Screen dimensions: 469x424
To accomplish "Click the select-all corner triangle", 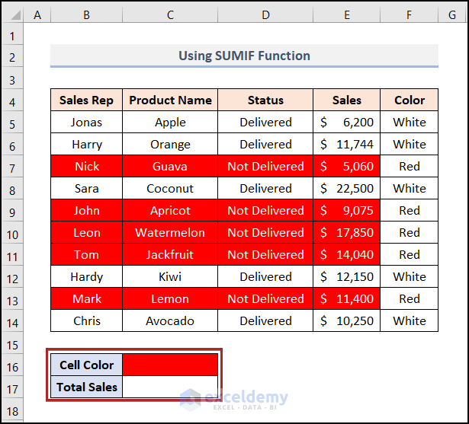I will pyautogui.click(x=13, y=14).
